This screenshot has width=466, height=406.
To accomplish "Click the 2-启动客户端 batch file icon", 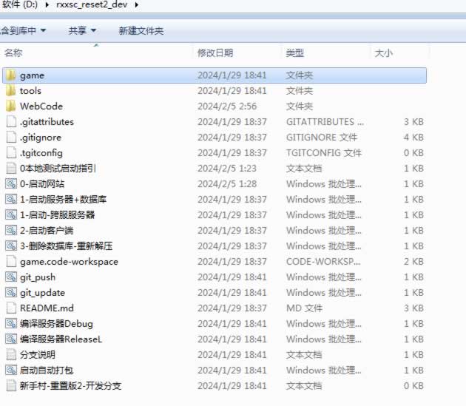I will coord(11,230).
